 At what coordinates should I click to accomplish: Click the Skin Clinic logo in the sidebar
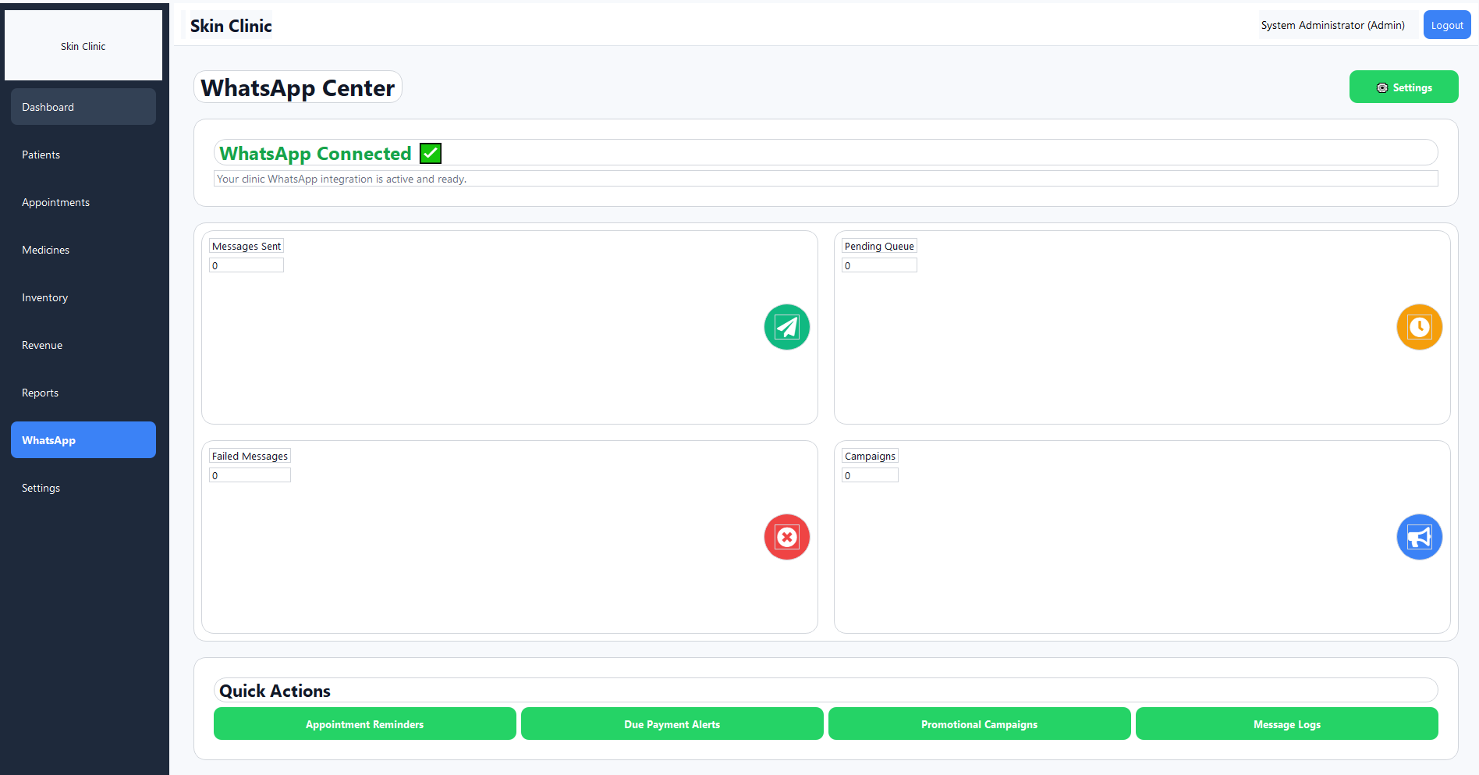(x=83, y=46)
